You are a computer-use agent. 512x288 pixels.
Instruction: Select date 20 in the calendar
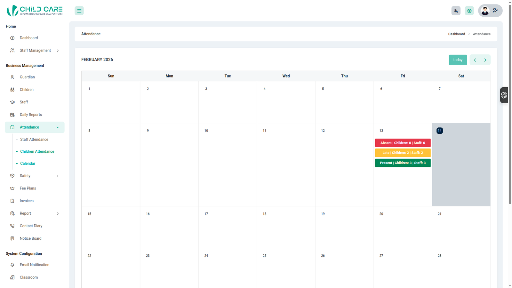(x=381, y=214)
